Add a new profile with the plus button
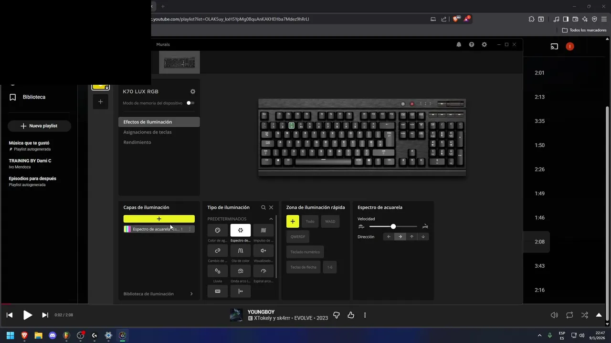Screen dimensions: 611x343 tap(100, 101)
